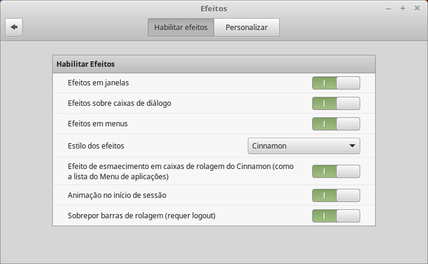Click the Sobrepor barras de rolagem label
Screen dimensions: 428x264
click(x=142, y=215)
